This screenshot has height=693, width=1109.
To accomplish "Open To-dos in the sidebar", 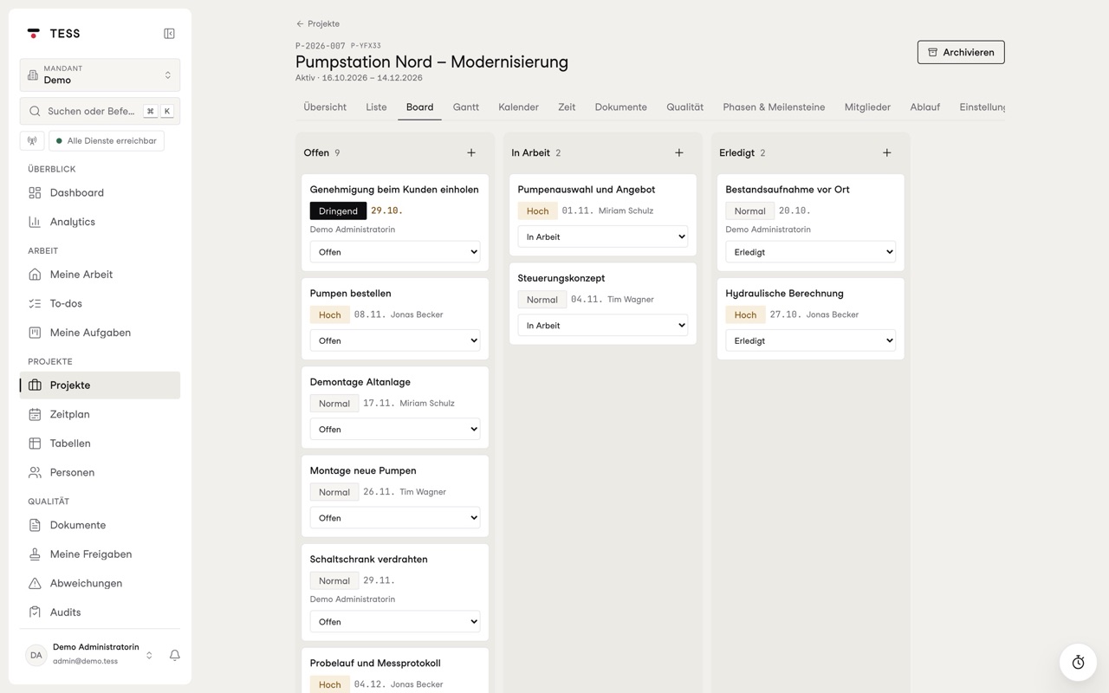I will point(100,303).
